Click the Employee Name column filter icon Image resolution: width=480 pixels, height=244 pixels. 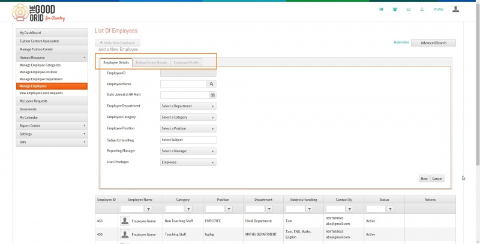coord(148,209)
